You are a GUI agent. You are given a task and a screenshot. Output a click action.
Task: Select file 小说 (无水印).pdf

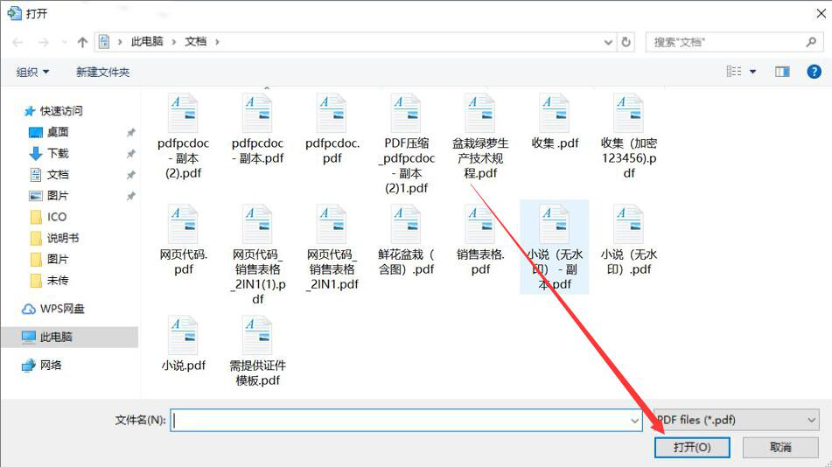point(629,240)
